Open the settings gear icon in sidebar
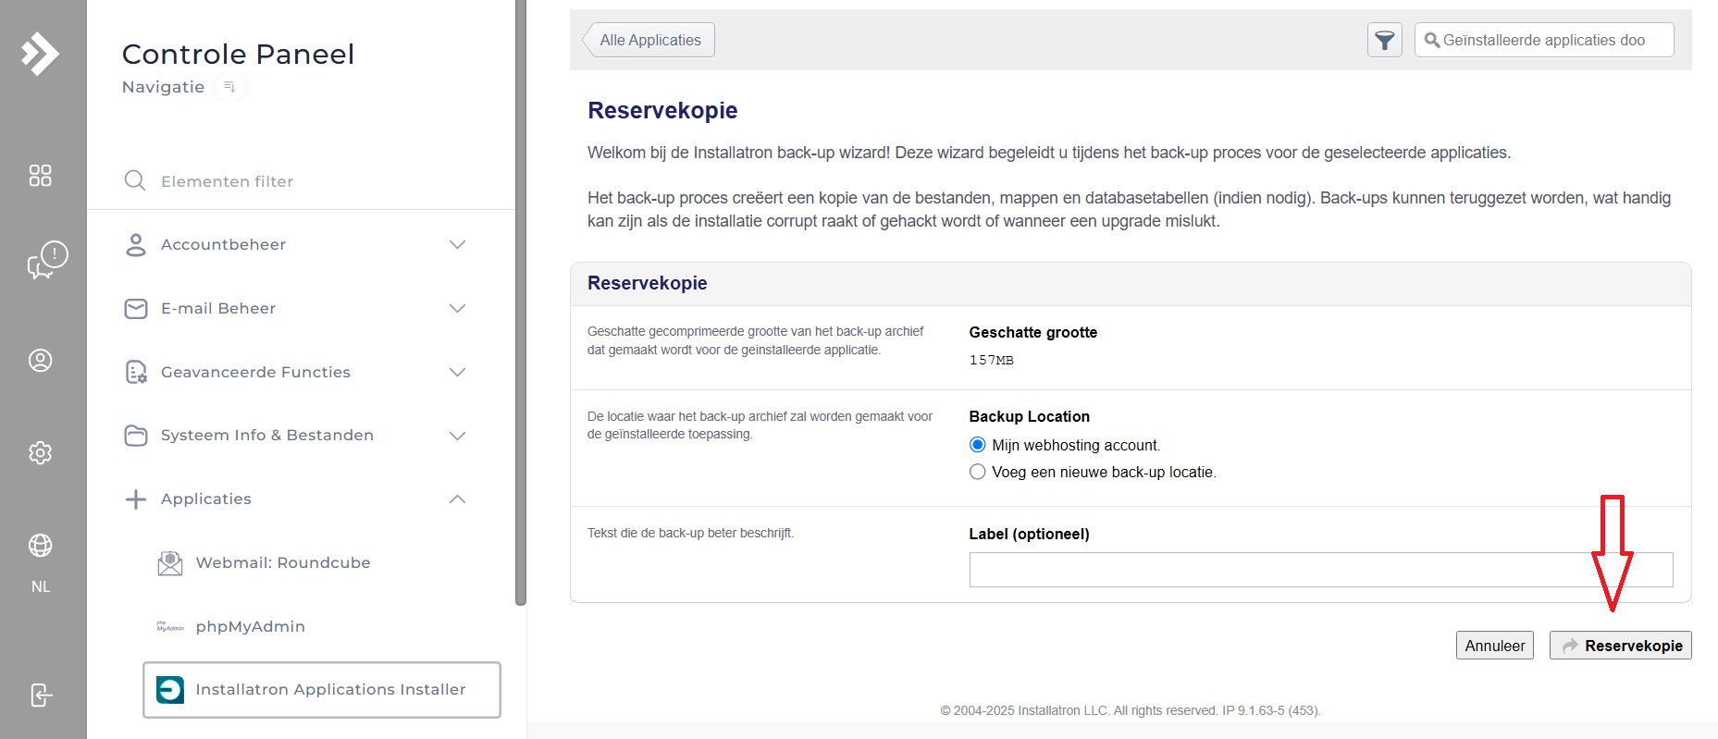Screen dimensions: 1718x739 tap(40, 453)
